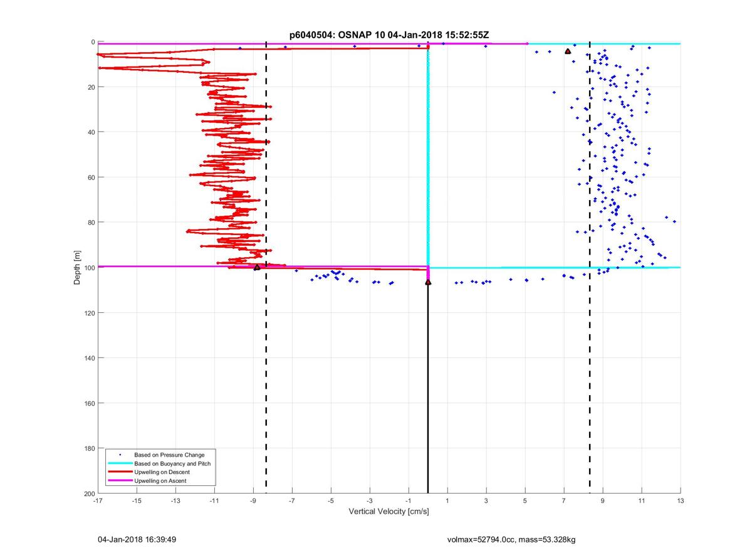Click depth tick label "80"
752x555 pixels.
[x=91, y=223]
